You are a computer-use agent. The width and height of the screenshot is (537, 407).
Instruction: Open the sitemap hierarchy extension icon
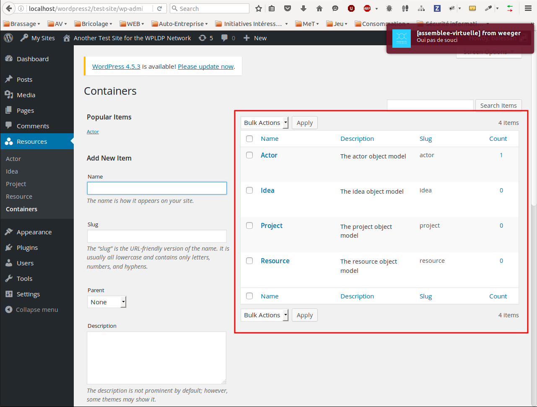pyautogui.click(x=421, y=8)
